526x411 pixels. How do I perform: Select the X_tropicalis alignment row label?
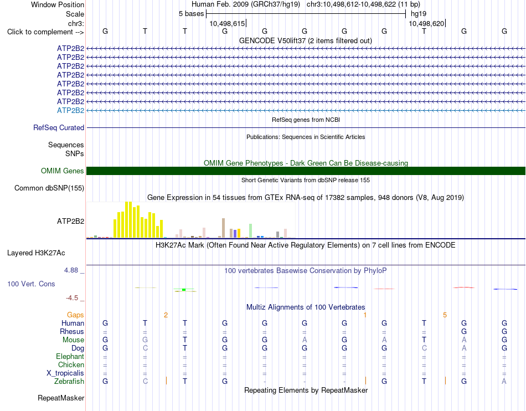click(65, 373)
